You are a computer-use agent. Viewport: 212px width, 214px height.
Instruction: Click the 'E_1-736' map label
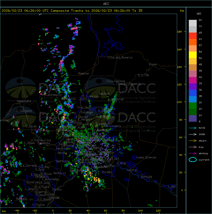tap(143, 75)
